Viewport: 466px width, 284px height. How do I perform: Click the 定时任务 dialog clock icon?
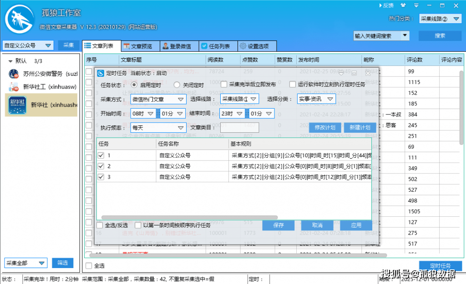click(101, 73)
